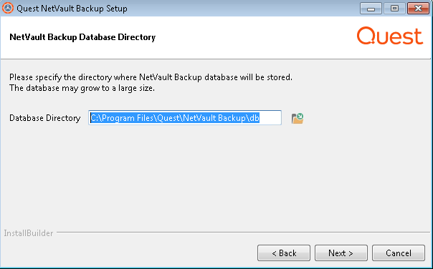This screenshot has width=433, height=269.
Task: Minimize the NetVault Backup Setup window
Action: [371, 9]
